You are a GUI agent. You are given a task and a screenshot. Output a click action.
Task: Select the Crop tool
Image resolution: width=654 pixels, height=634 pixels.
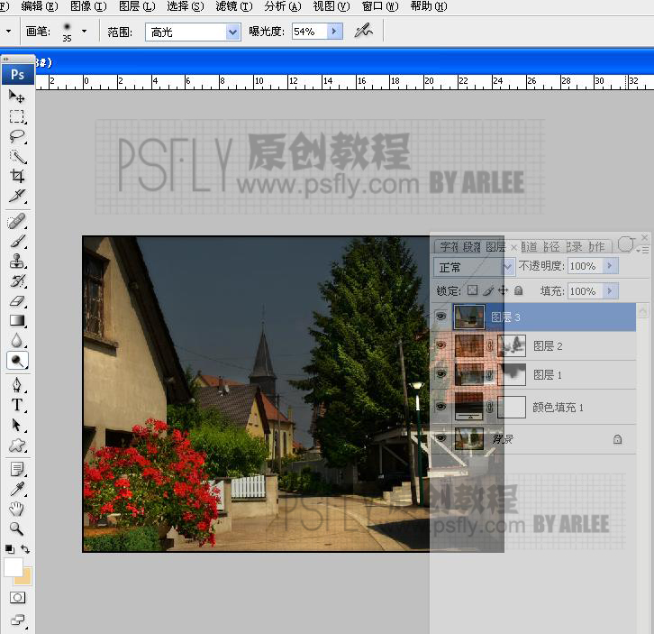tap(17, 176)
